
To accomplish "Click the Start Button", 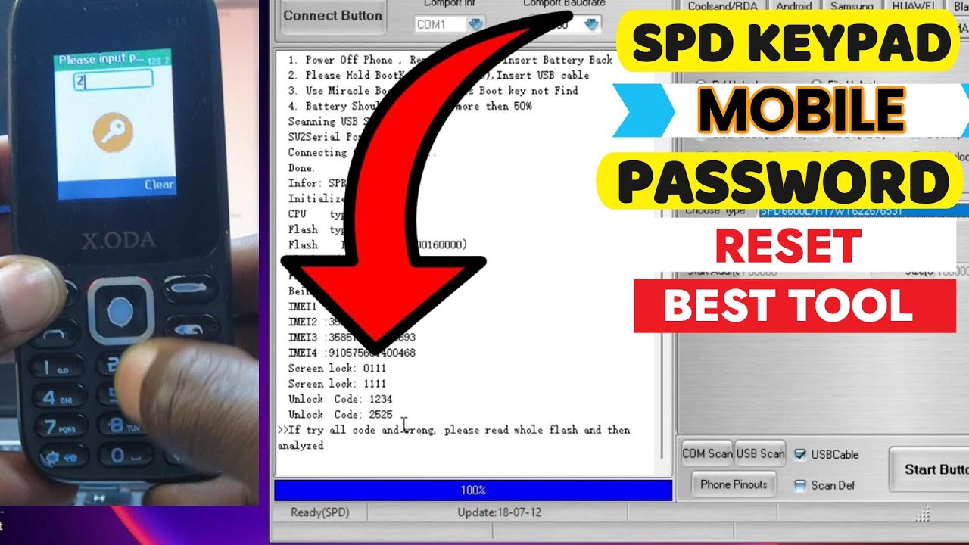I will (x=930, y=469).
